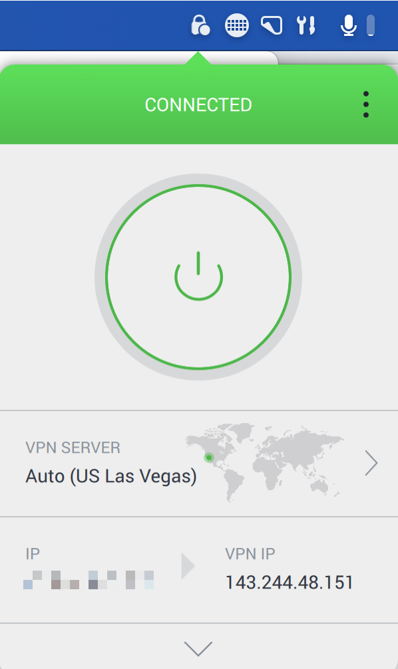Image resolution: width=398 pixels, height=669 pixels.
Task: Click the VPN SERVER label
Action: point(73,448)
